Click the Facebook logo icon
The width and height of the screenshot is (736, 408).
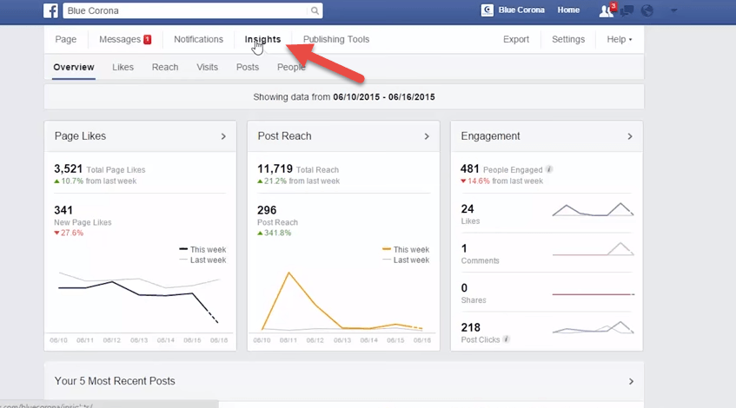click(x=51, y=10)
